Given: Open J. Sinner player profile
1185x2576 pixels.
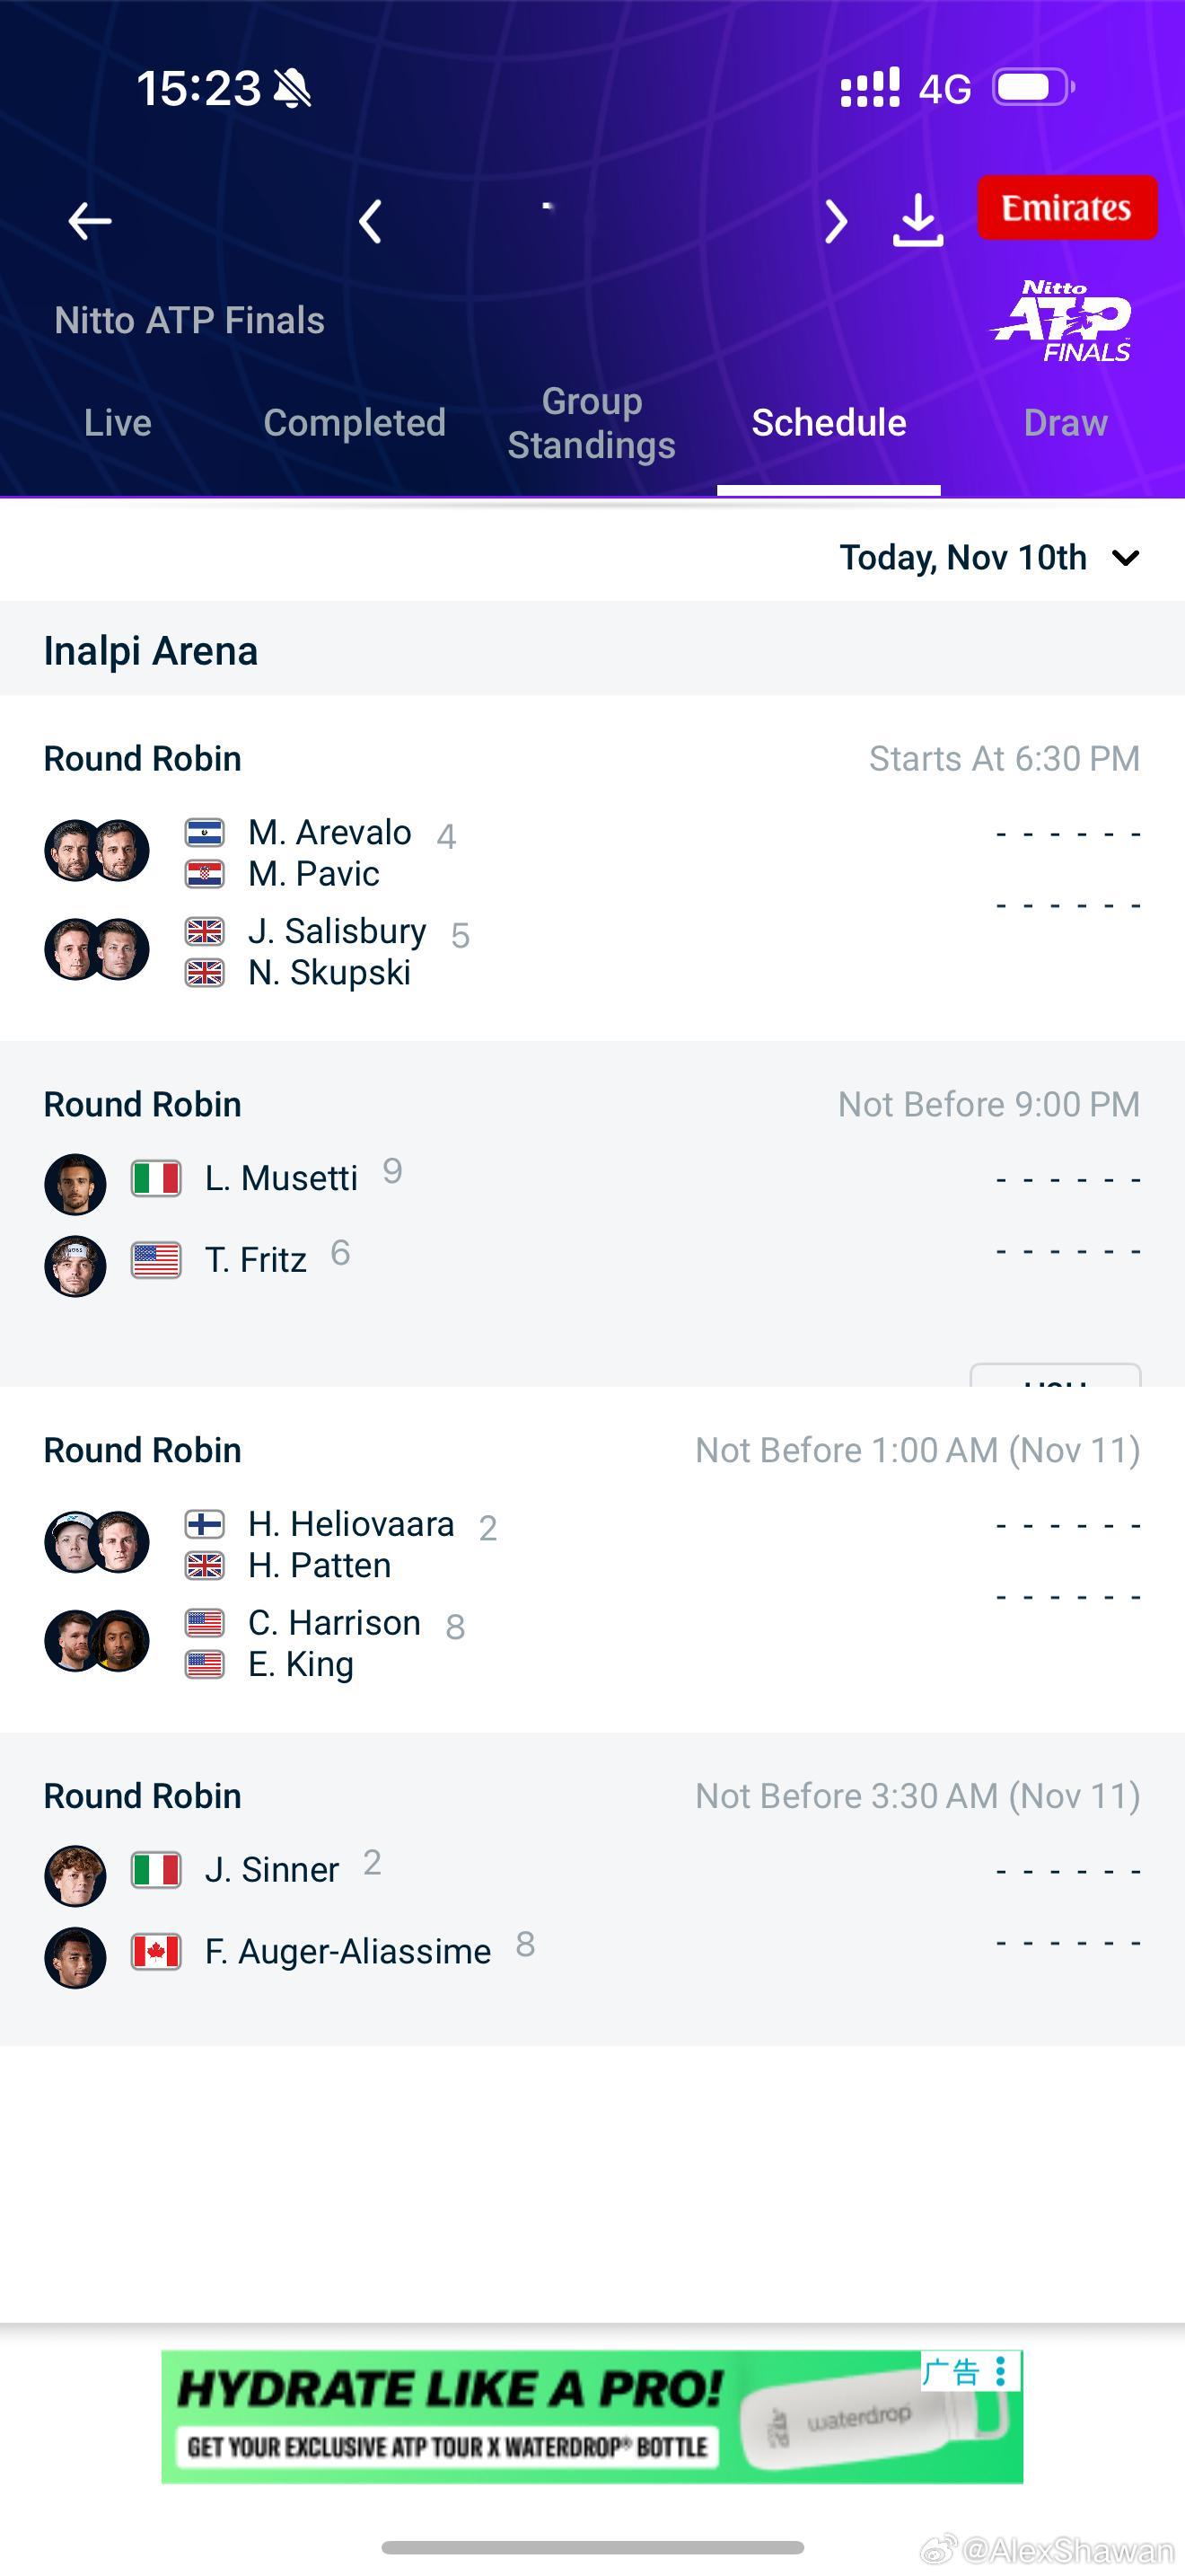Looking at the screenshot, I should pos(272,1869).
